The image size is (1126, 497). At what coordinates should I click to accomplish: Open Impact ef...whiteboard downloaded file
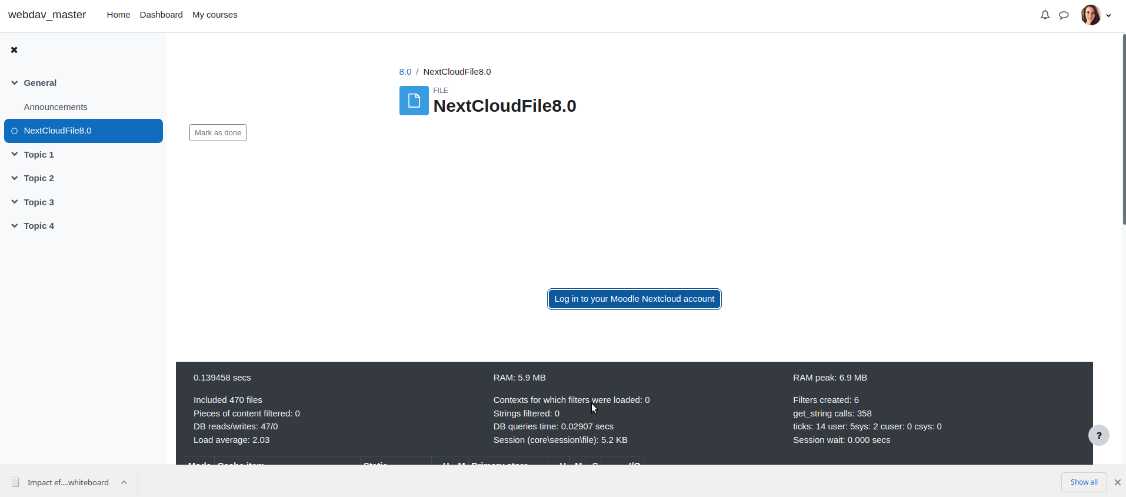point(68,482)
